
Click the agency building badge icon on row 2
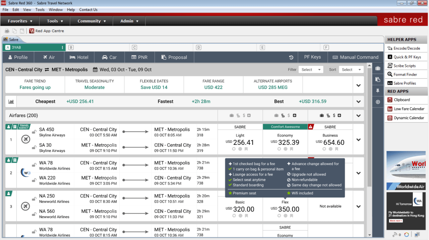click(x=15, y=160)
